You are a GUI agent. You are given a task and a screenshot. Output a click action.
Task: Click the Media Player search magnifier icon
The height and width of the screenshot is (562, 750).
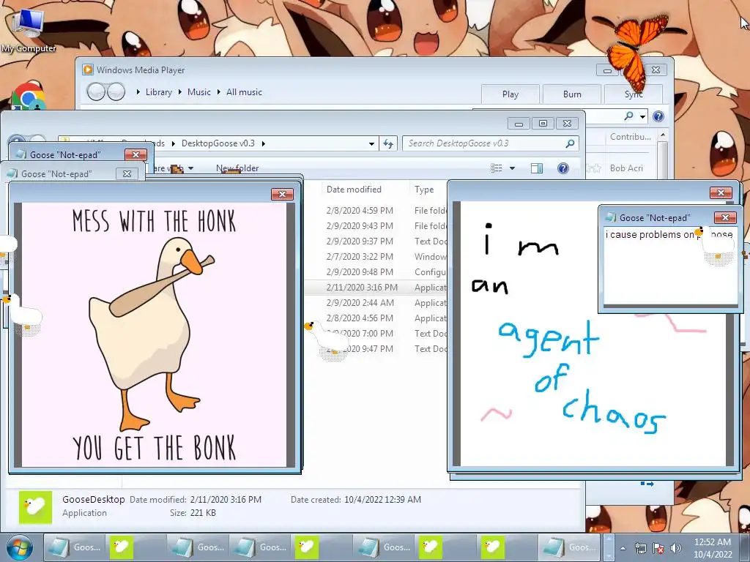click(x=628, y=116)
